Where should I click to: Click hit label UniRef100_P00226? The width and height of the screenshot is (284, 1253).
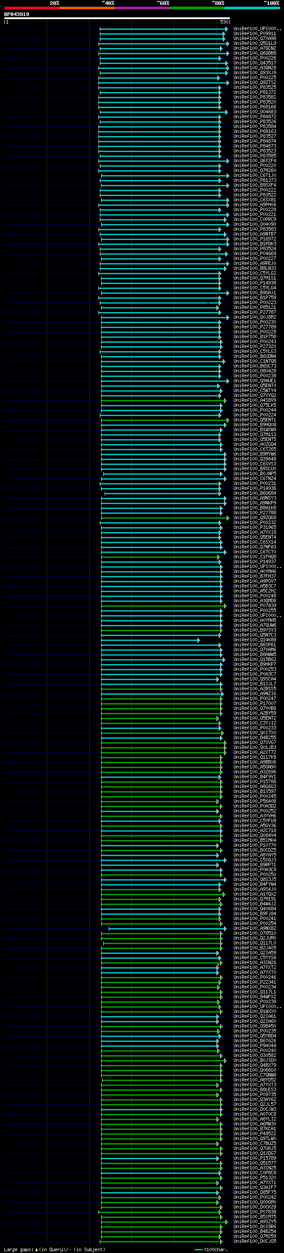point(255,58)
